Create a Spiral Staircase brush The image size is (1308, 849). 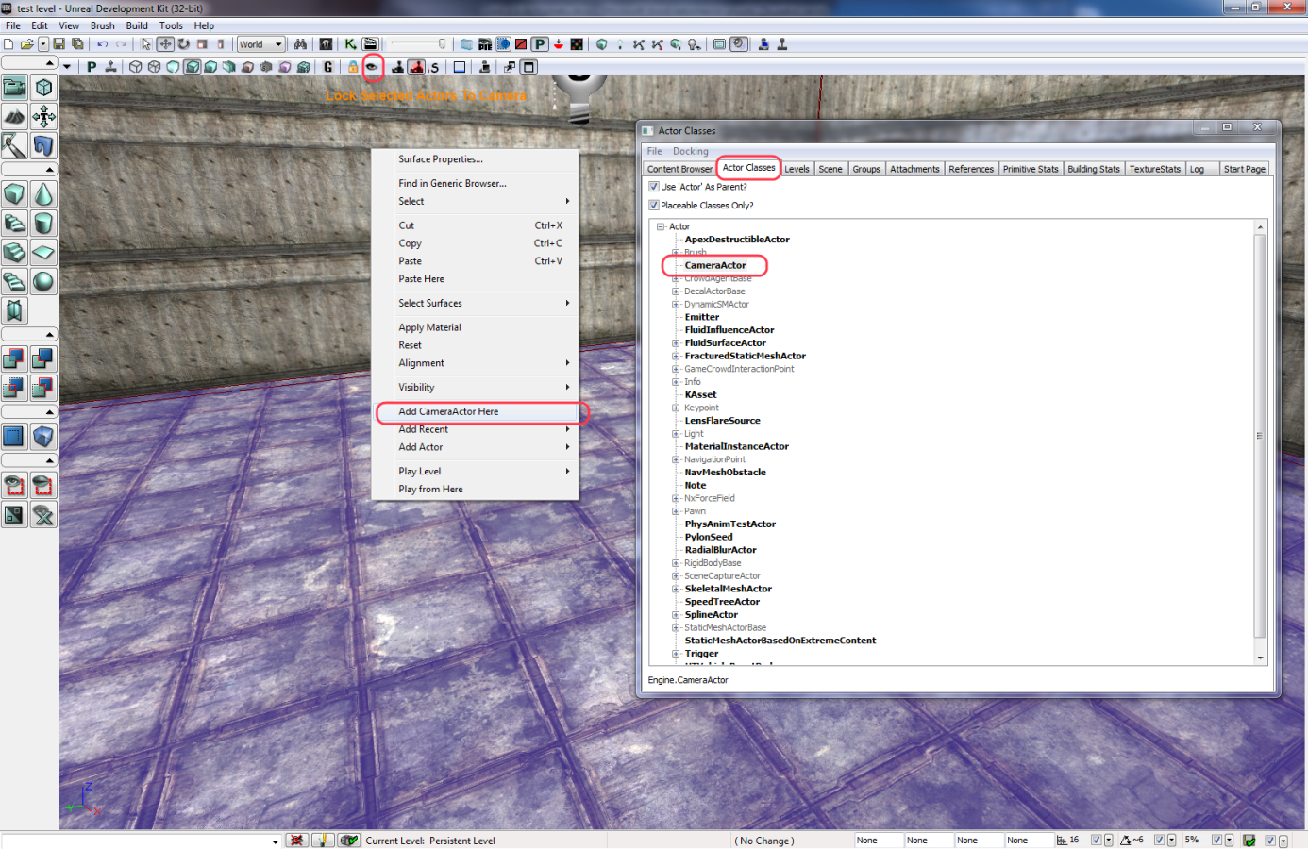click(x=14, y=282)
